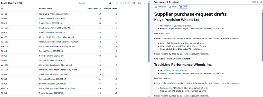Open orders@trackline.example email link
Screen dimensions: 263x97
pos(175,70)
